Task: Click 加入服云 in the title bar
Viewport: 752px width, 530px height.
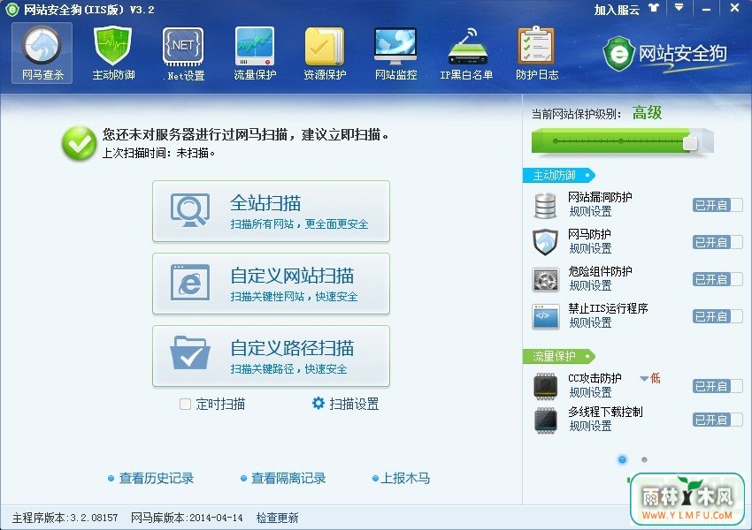Action: point(617,10)
